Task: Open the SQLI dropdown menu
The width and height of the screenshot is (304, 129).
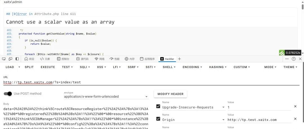Action: (85, 67)
